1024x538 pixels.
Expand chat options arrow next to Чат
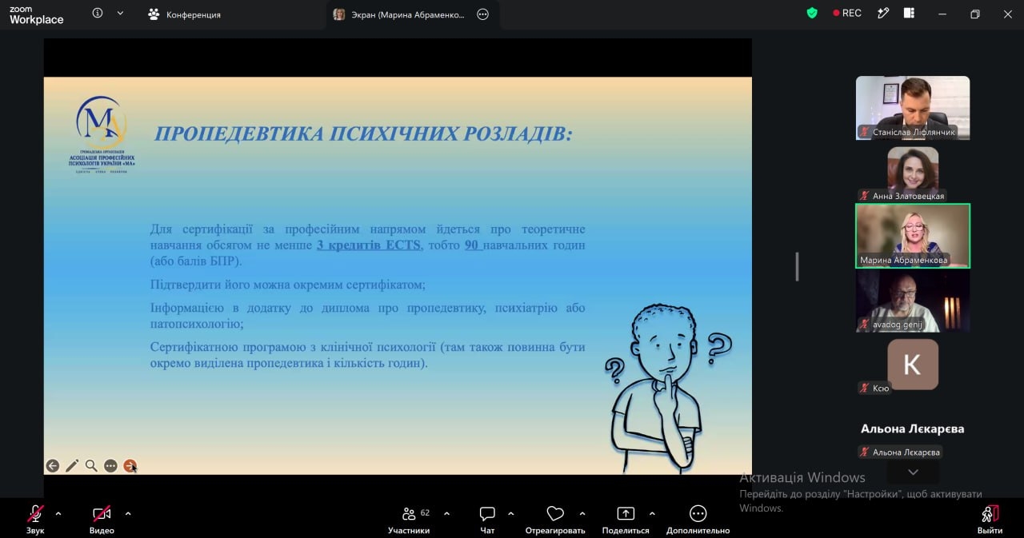pyautogui.click(x=511, y=513)
